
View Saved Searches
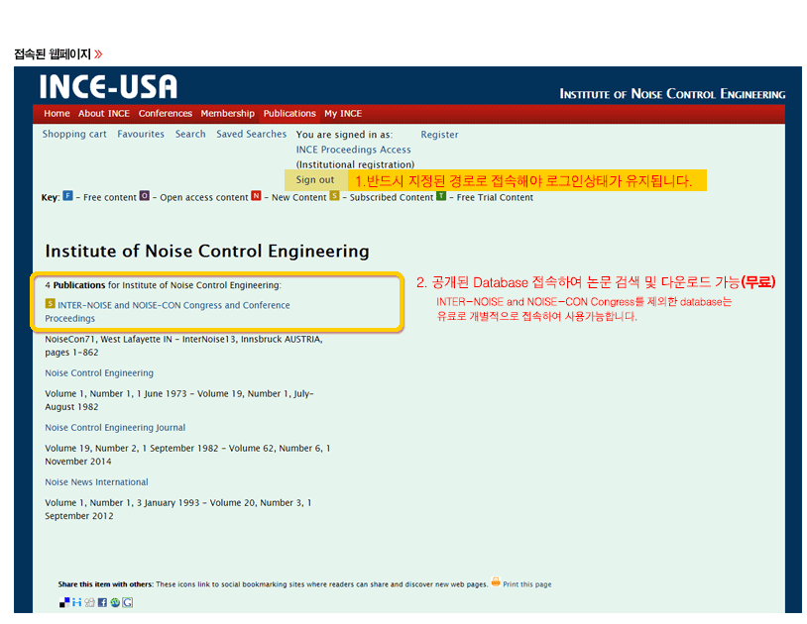coord(251,134)
